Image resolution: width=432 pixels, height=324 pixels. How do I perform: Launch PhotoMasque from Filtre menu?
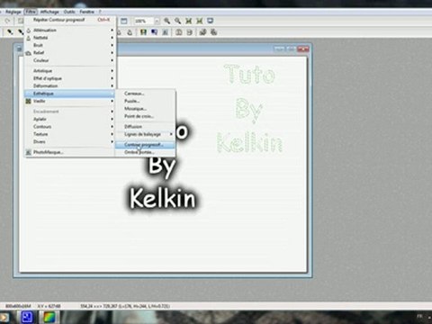pos(69,152)
